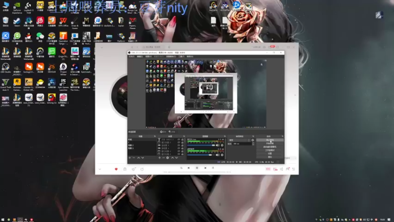Adjust top mixer channel volume slider
The image size is (394, 222).
tap(201, 145)
